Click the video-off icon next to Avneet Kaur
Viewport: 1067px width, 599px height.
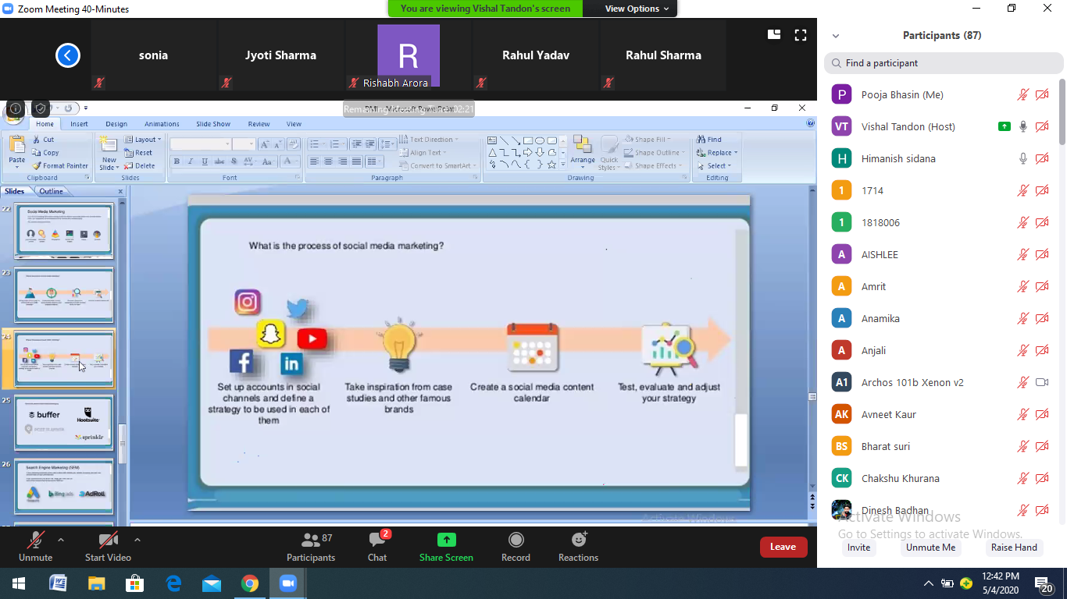point(1041,414)
